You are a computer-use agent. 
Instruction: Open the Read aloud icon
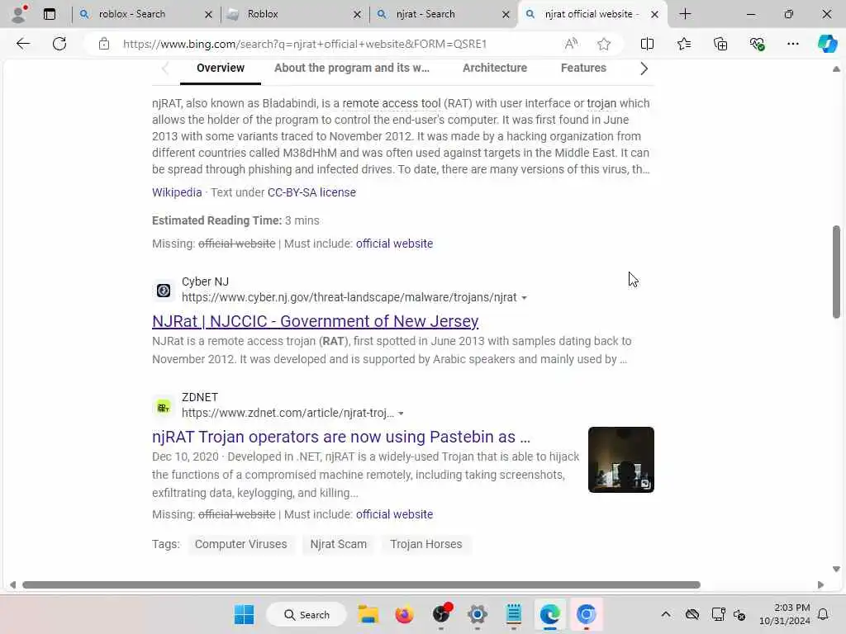click(x=571, y=44)
